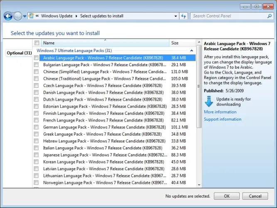Focus the Search Control Panel field
The width and height of the screenshot is (277, 208).
tap(232, 16)
